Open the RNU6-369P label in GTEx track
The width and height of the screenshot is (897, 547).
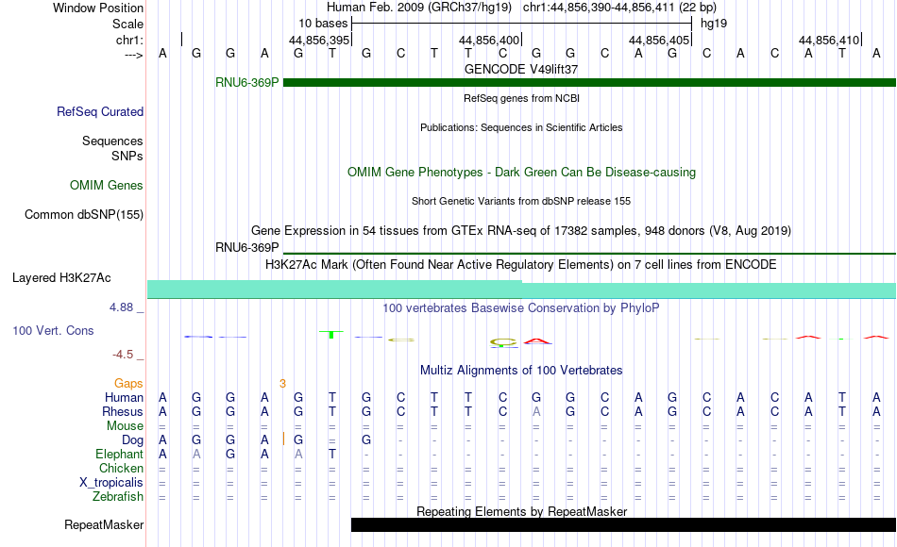click(247, 247)
